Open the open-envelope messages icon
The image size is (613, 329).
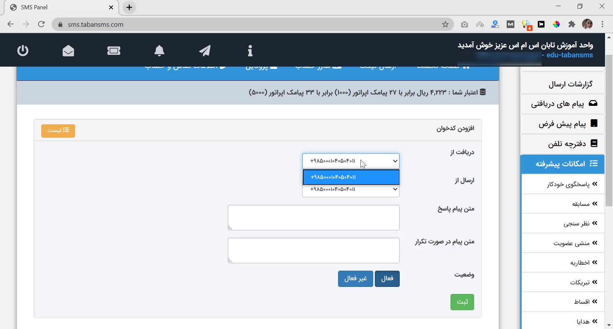tap(68, 50)
